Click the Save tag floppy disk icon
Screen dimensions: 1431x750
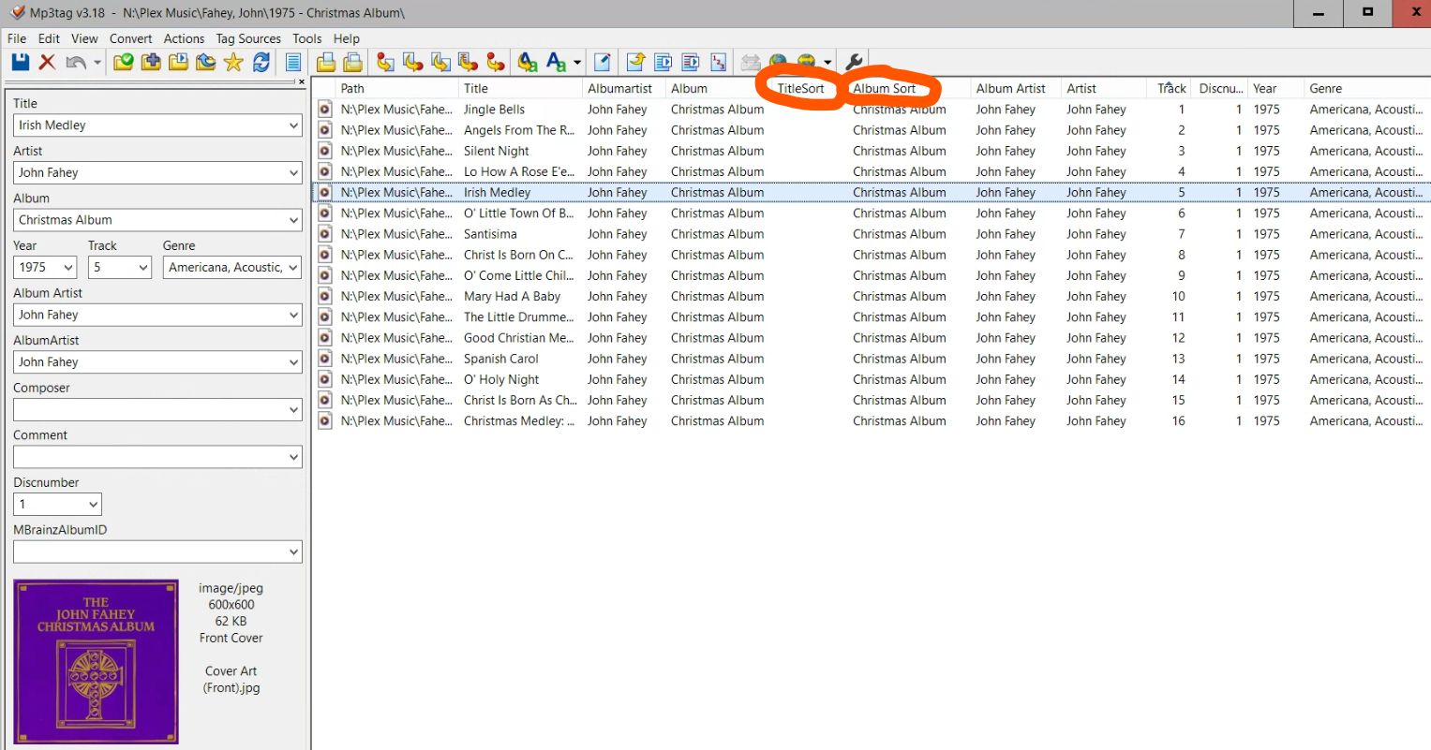20,62
